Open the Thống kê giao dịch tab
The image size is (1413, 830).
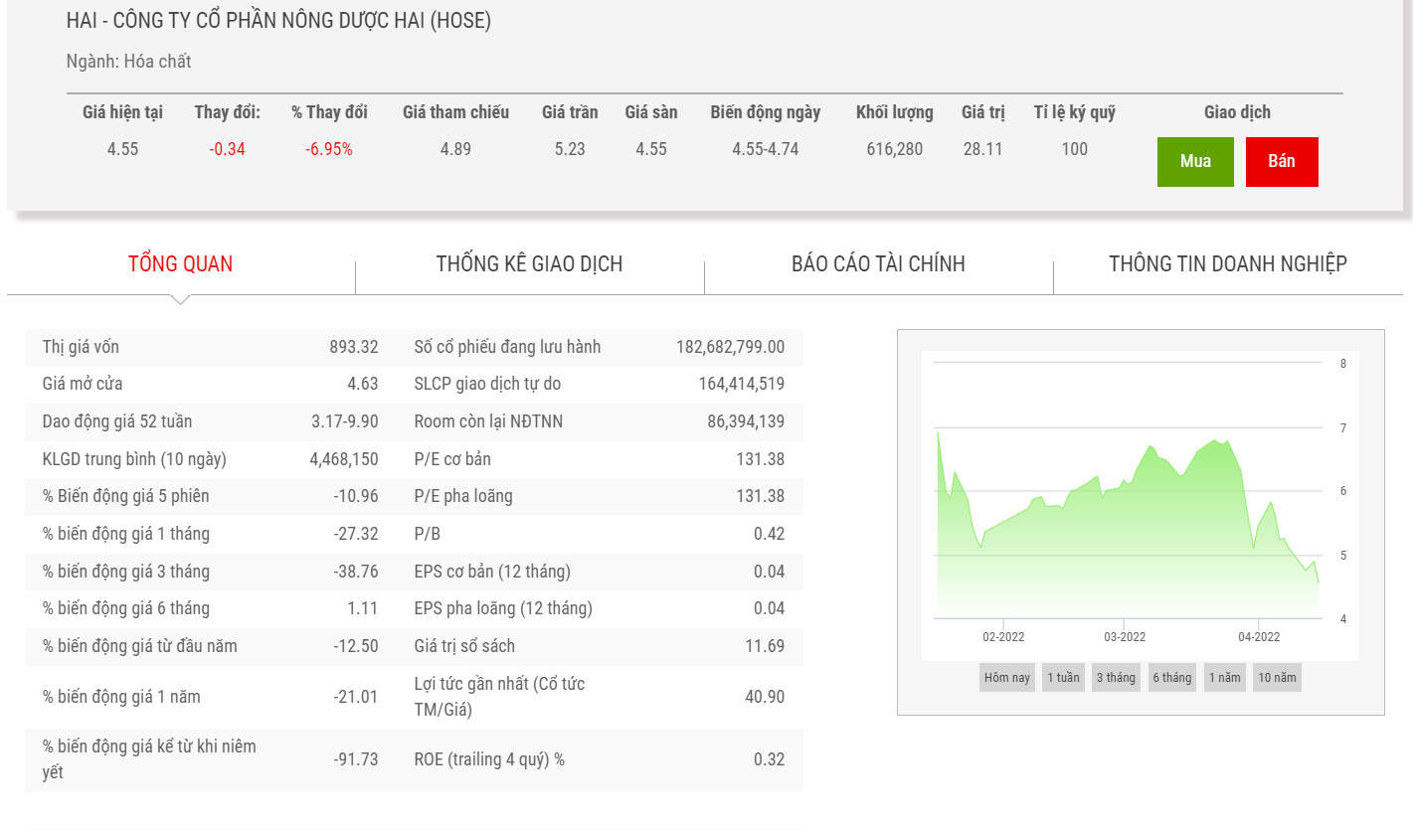[529, 263]
